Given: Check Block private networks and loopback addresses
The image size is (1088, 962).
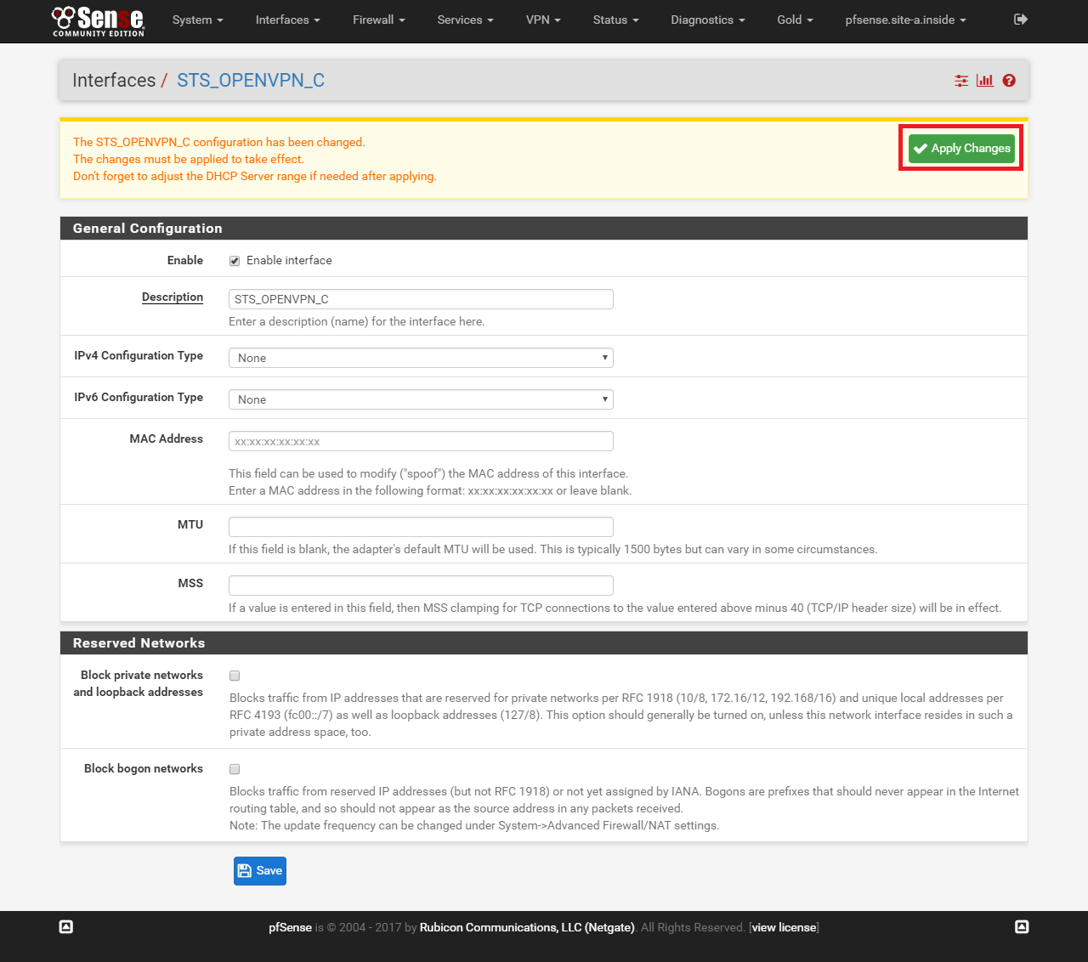Looking at the screenshot, I should coord(235,676).
